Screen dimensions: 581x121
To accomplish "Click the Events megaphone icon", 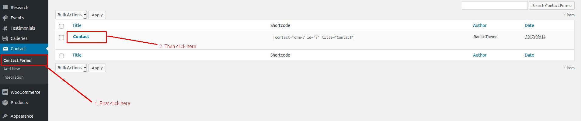I will (5, 18).
